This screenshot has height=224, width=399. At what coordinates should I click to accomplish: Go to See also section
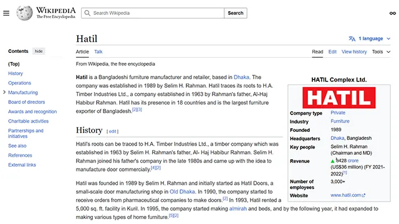(x=17, y=146)
